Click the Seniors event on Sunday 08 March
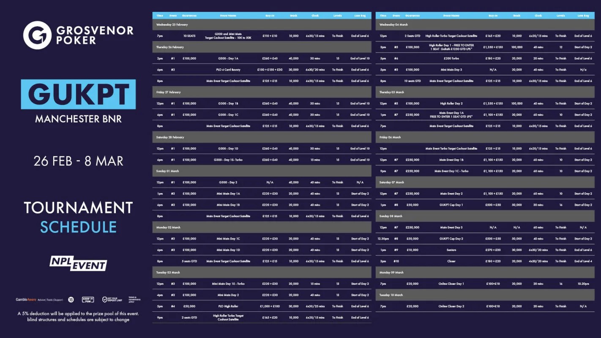This screenshot has height=338, width=601. [x=451, y=250]
